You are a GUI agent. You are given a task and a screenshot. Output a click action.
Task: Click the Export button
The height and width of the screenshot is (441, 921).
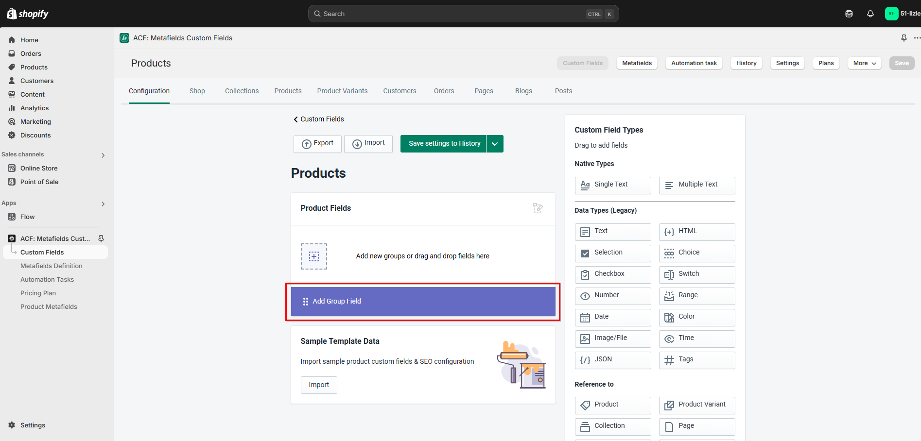(317, 144)
